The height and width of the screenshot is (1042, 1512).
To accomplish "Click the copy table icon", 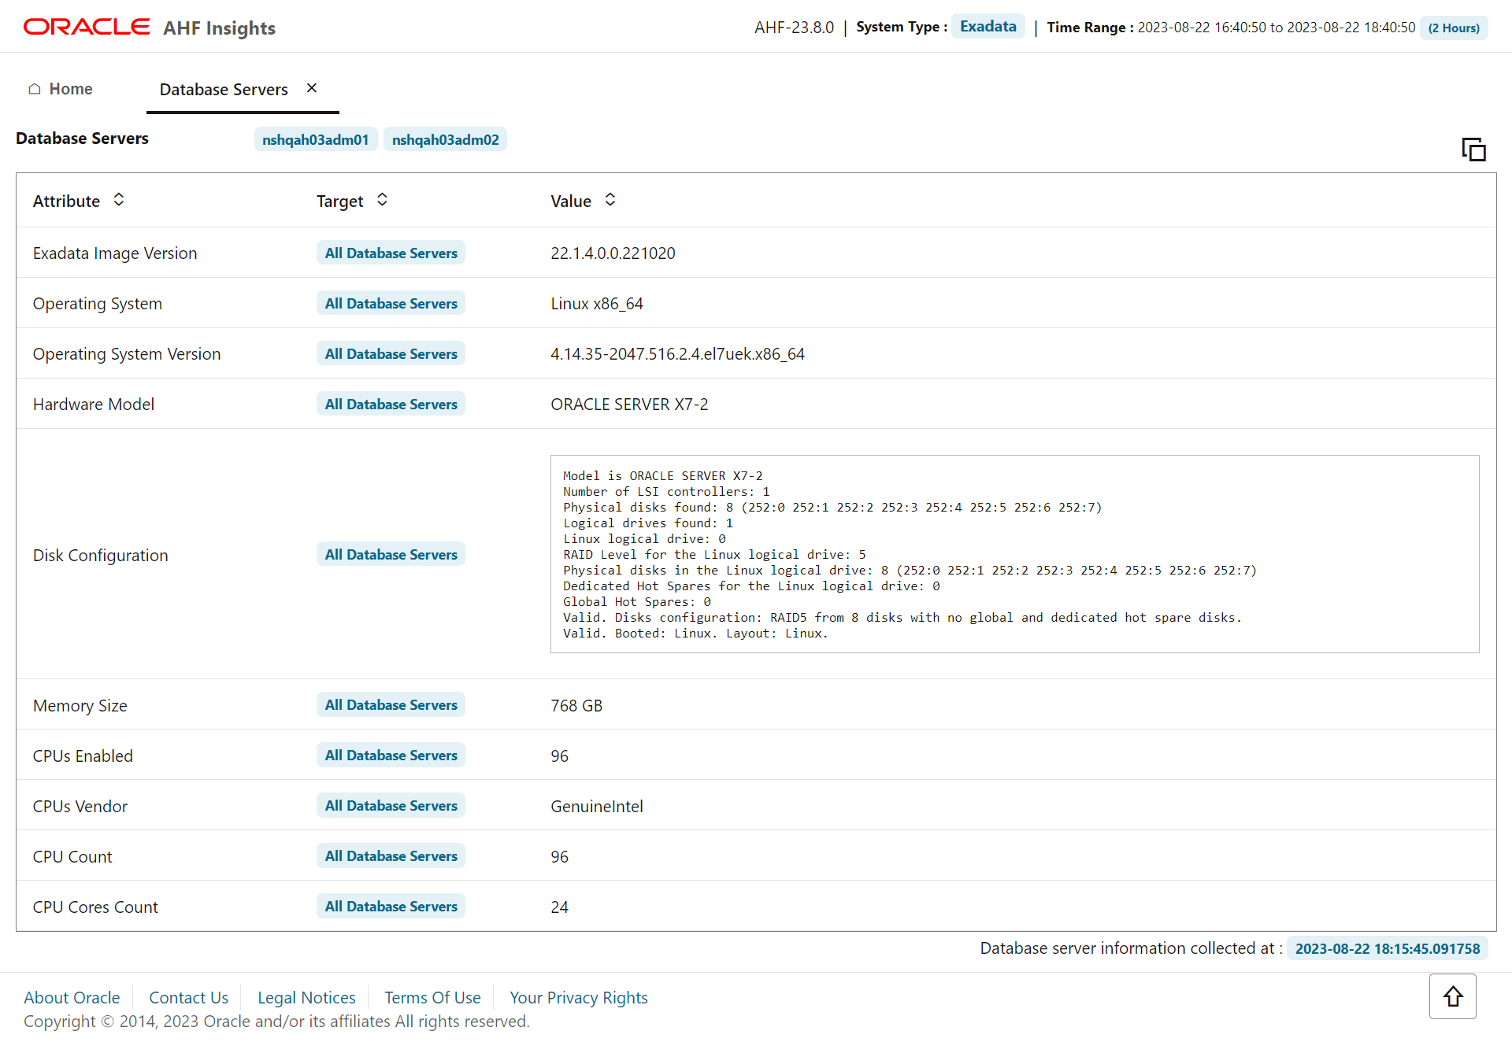I will pyautogui.click(x=1473, y=149).
